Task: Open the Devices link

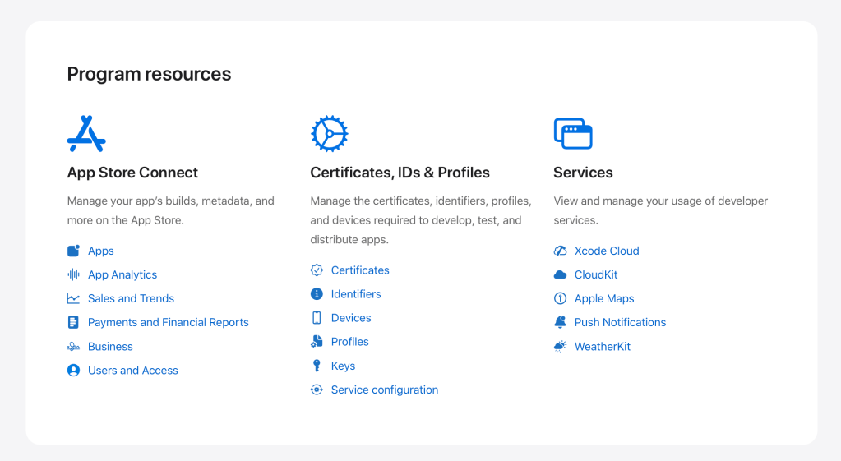Action: pyautogui.click(x=351, y=318)
